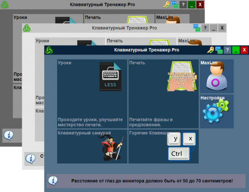
Task: Click the info bubble in dark gray window
Action: click(8, 135)
